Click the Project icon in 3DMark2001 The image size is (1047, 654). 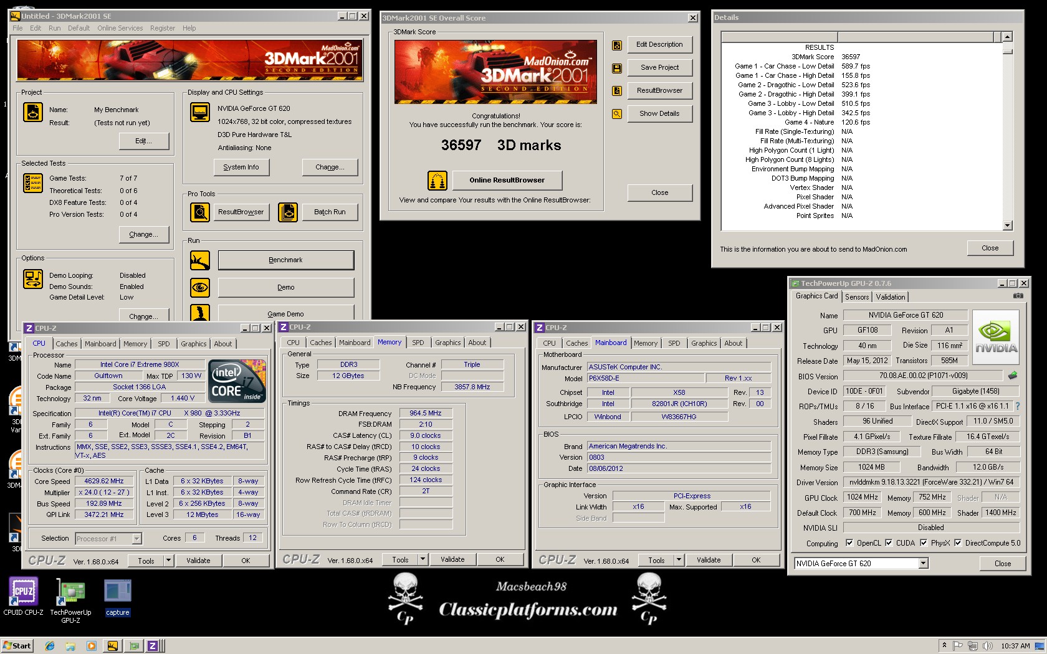(x=32, y=112)
